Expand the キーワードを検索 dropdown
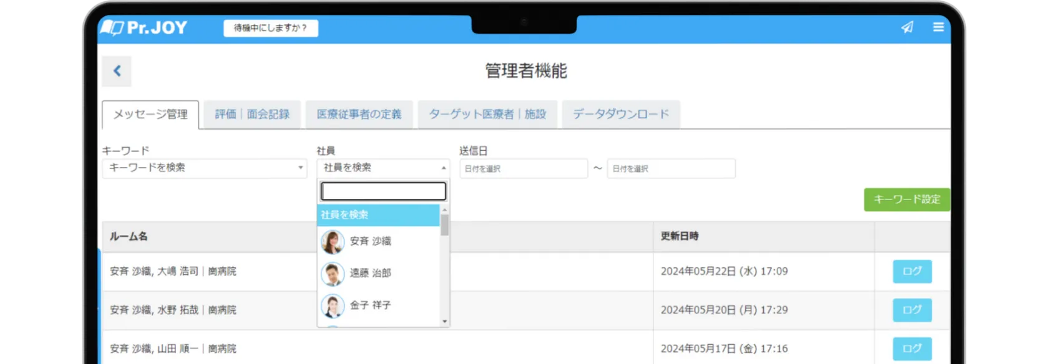1049x364 pixels. tap(205, 168)
